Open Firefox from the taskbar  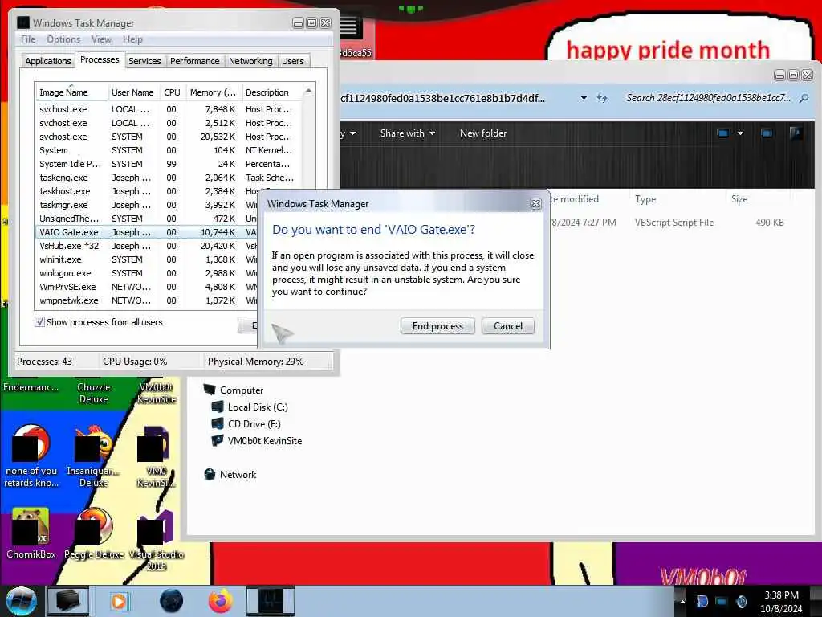coord(221,601)
